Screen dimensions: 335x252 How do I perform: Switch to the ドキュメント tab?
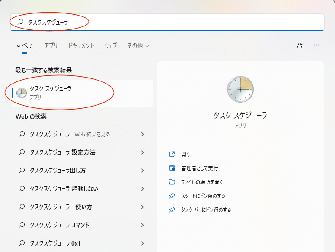coord(81,46)
